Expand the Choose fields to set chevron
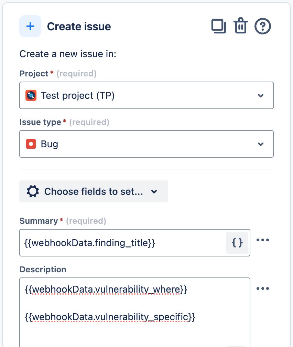Viewport: 293px width, 347px height. coord(154,191)
